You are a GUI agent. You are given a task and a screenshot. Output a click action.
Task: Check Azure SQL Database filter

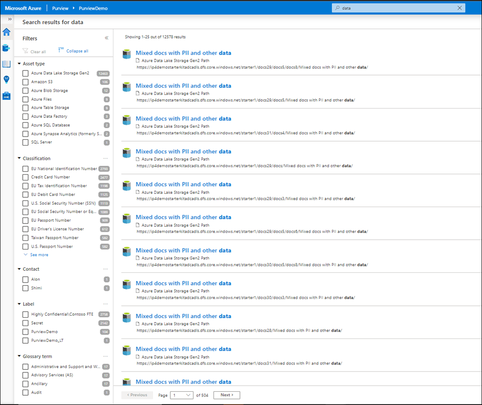(x=26, y=125)
